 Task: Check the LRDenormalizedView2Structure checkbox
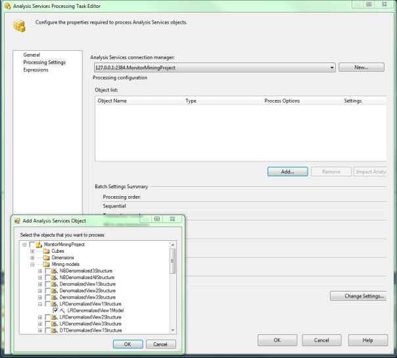(x=47, y=317)
